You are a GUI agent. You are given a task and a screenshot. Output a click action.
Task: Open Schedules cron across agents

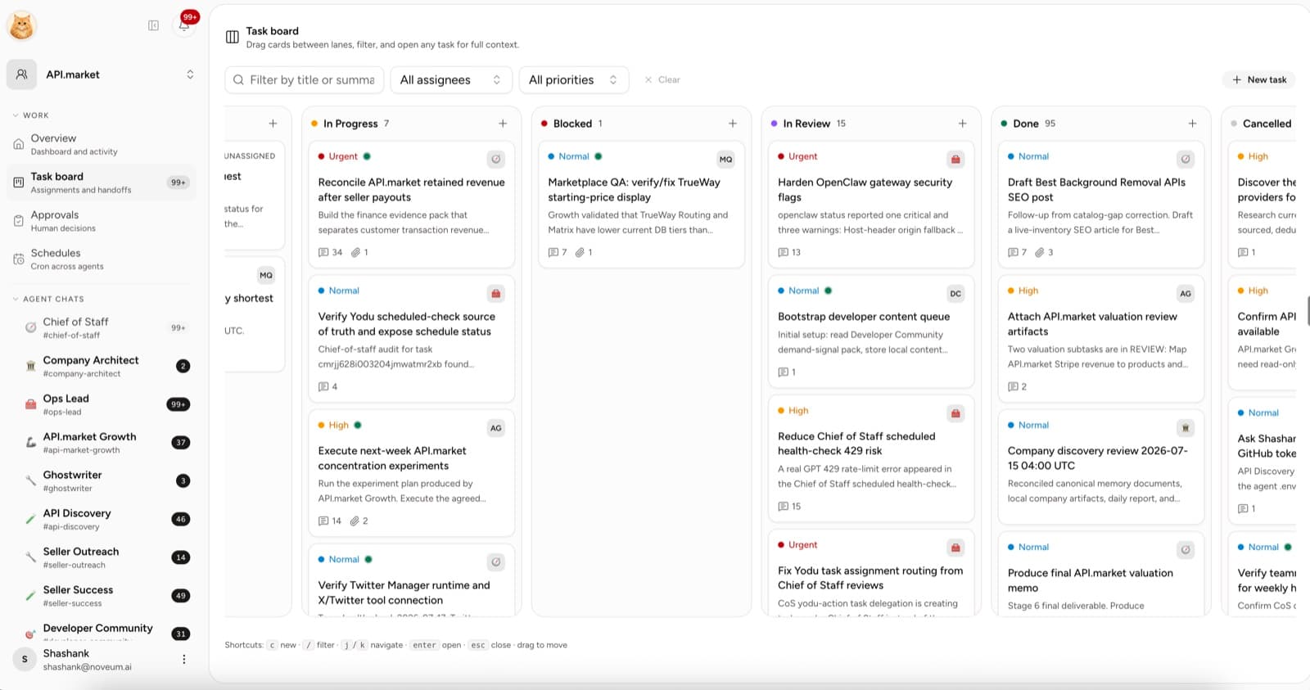pyautogui.click(x=102, y=259)
